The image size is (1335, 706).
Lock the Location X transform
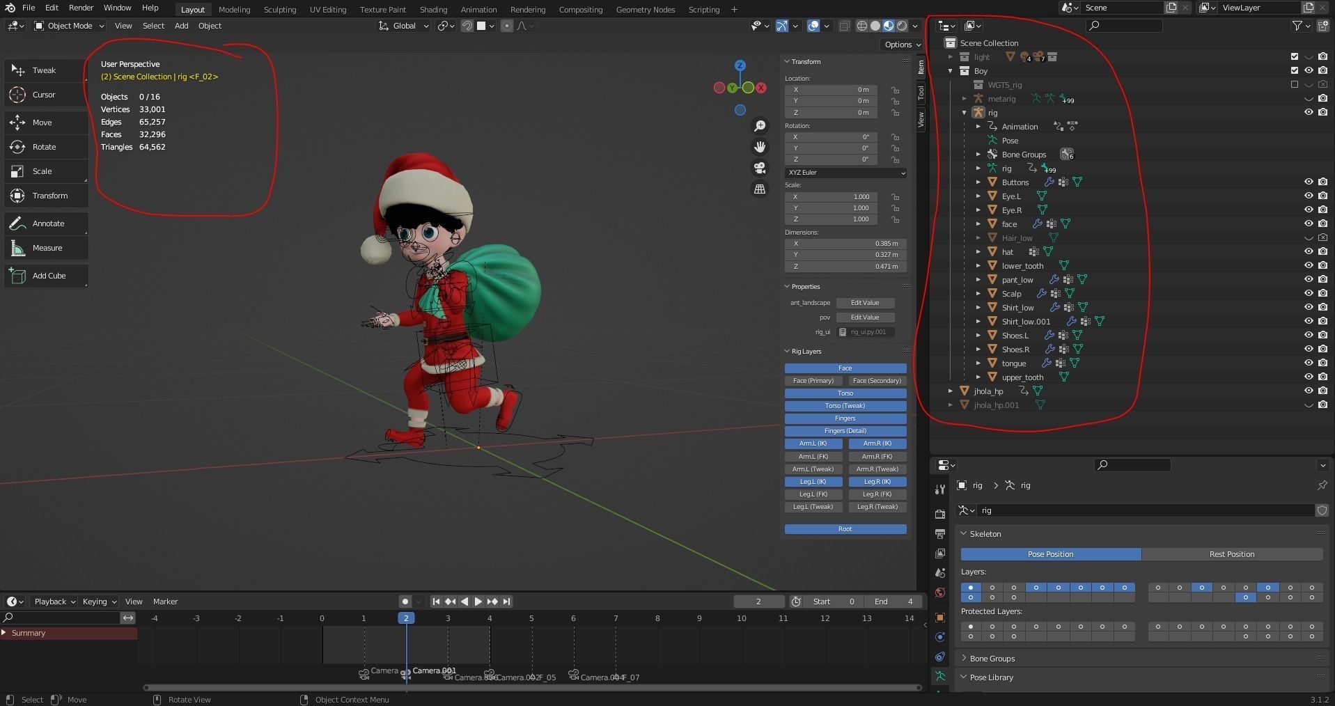tap(895, 90)
